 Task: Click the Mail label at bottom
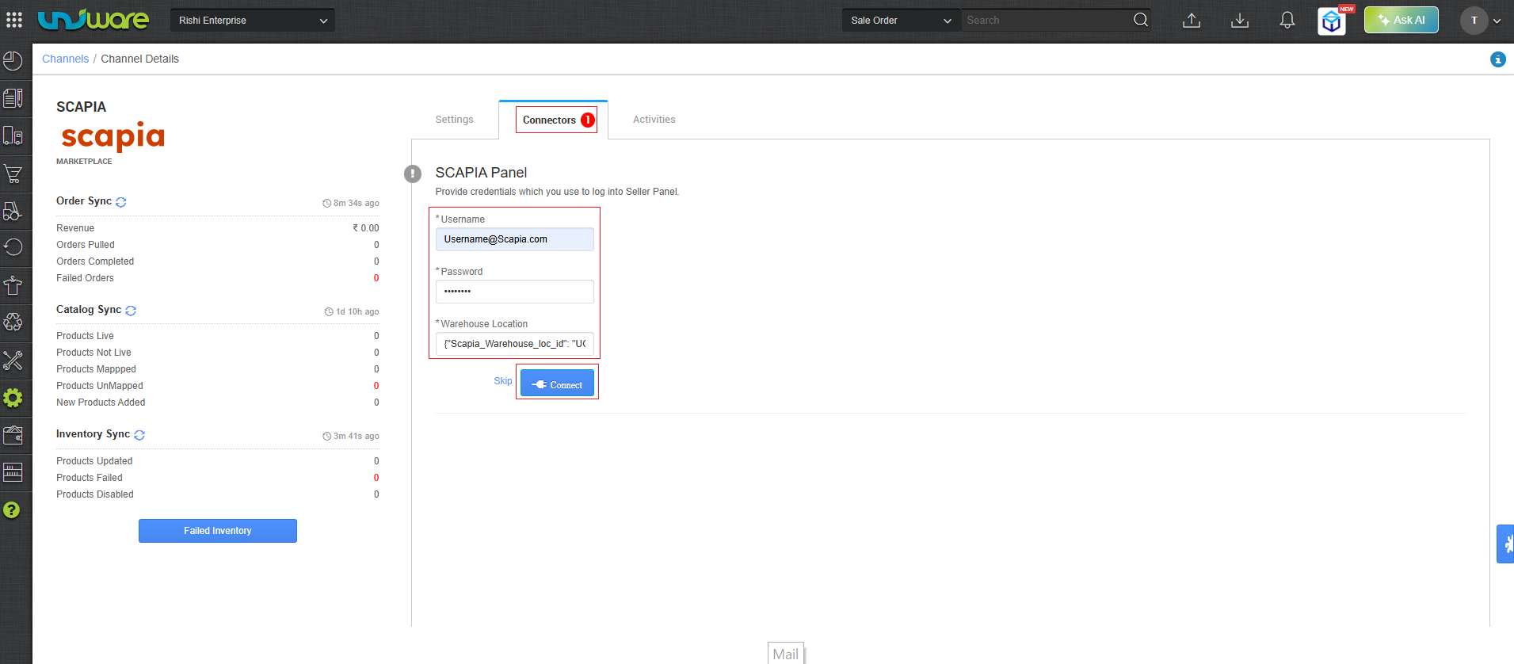786,654
